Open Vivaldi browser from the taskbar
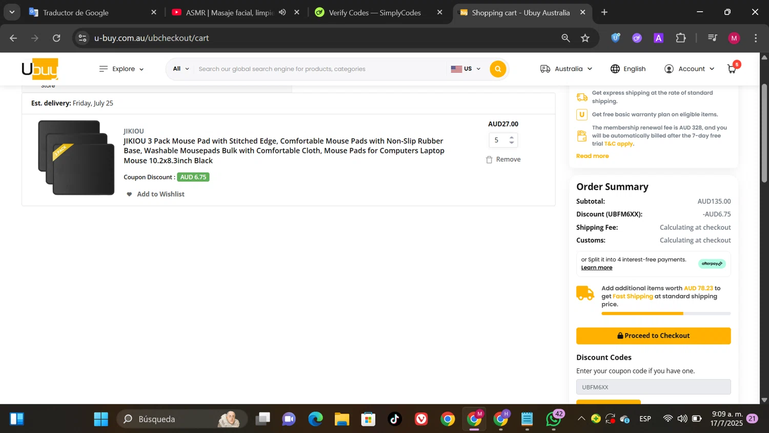769x433 pixels. [x=421, y=419]
